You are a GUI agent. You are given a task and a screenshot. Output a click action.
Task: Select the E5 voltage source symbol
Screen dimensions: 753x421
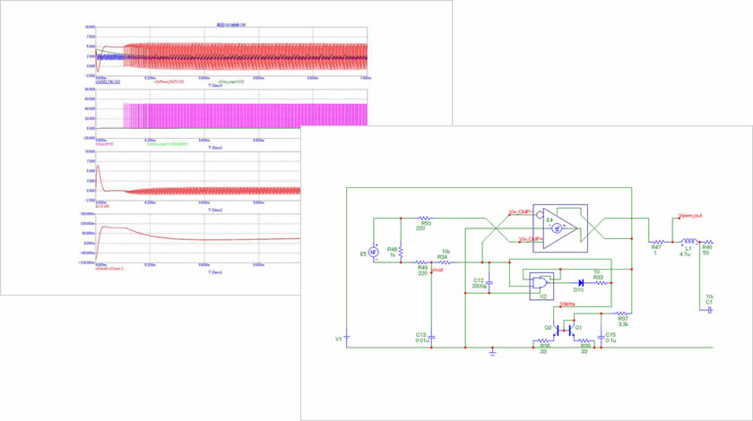click(375, 253)
